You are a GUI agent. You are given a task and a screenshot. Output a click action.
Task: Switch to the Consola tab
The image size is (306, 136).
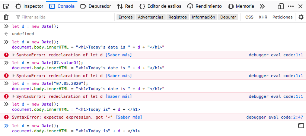tap(62, 6)
